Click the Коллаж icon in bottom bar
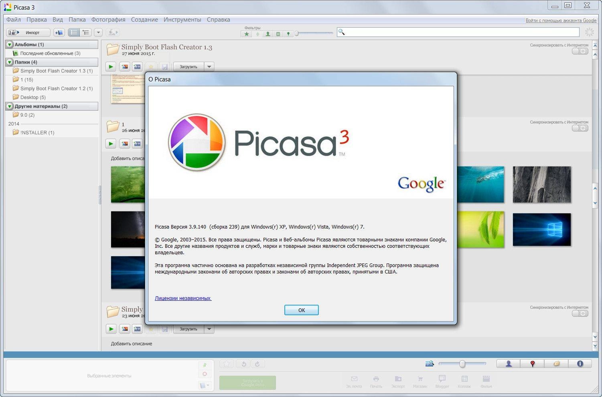Image resolution: width=602 pixels, height=397 pixels. pos(464,381)
